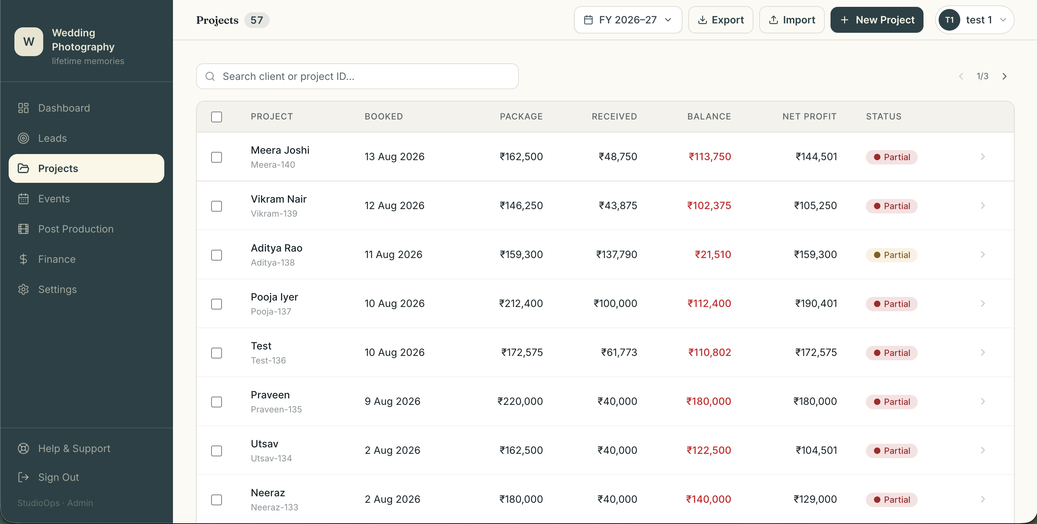Open Events in the sidebar

(x=86, y=199)
